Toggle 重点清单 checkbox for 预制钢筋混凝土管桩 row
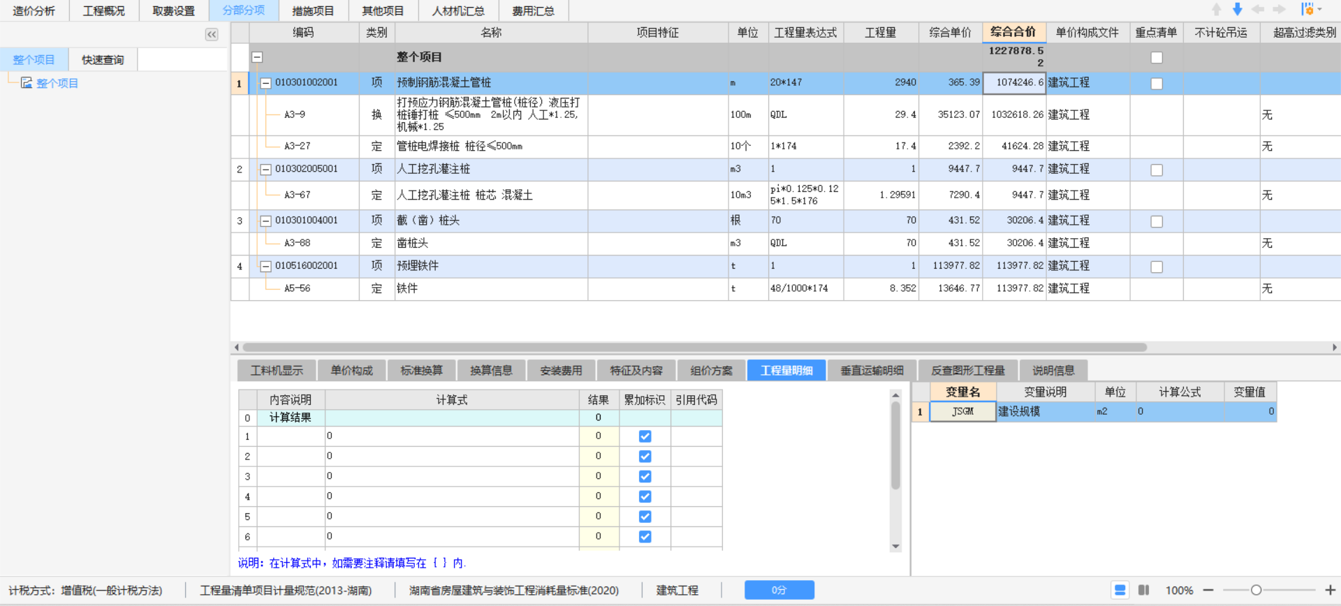The image size is (1341, 606). pyautogui.click(x=1157, y=83)
